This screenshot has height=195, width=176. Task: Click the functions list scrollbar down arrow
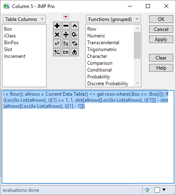(137, 83)
